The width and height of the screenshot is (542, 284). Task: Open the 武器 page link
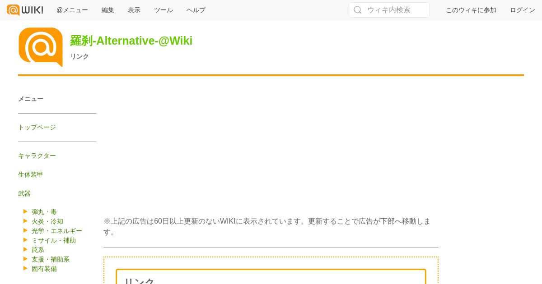pos(24,193)
